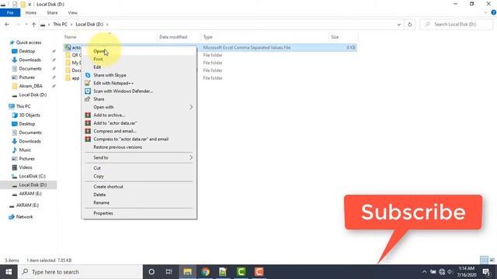Select Add to "actor data.rar"
Image resolution: width=497 pixels, height=279 pixels.
(115, 123)
